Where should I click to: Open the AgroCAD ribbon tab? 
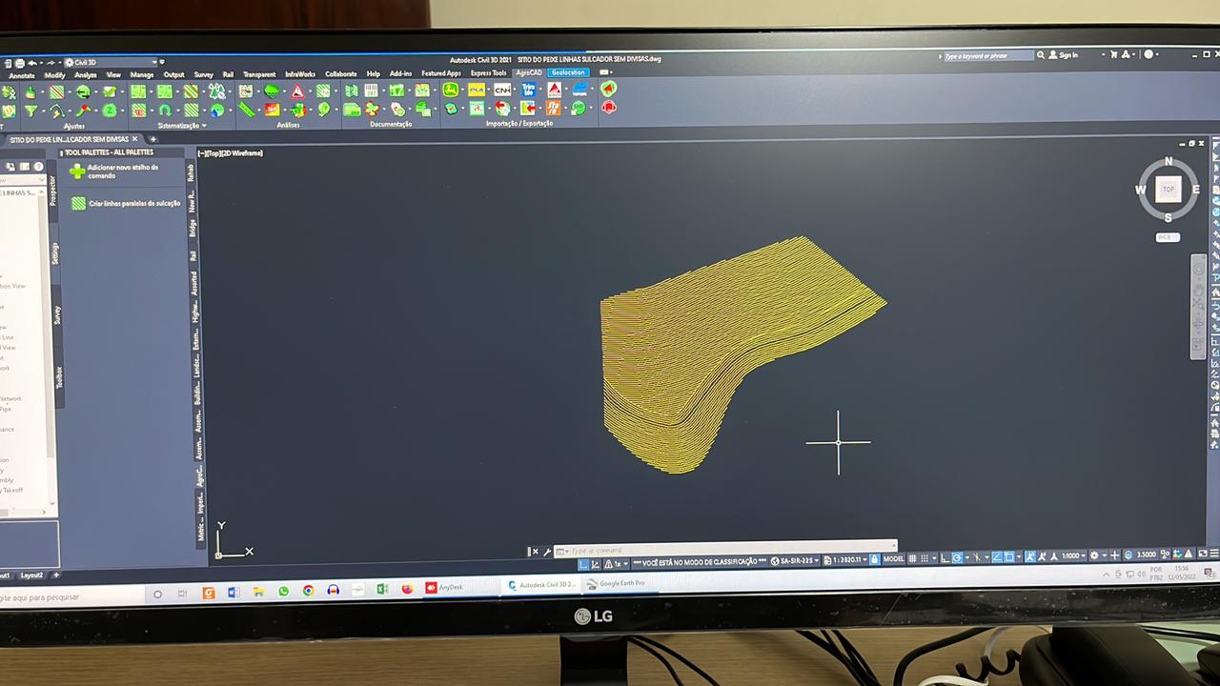[528, 73]
